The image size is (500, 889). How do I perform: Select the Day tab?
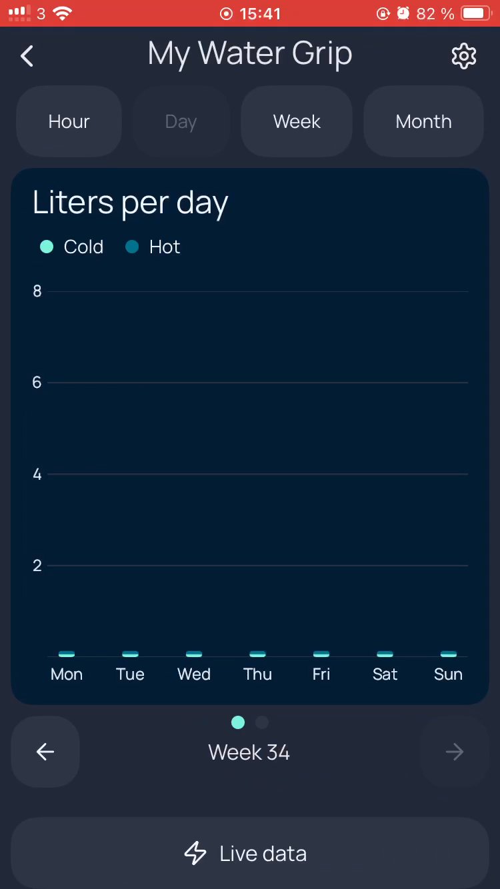181,122
